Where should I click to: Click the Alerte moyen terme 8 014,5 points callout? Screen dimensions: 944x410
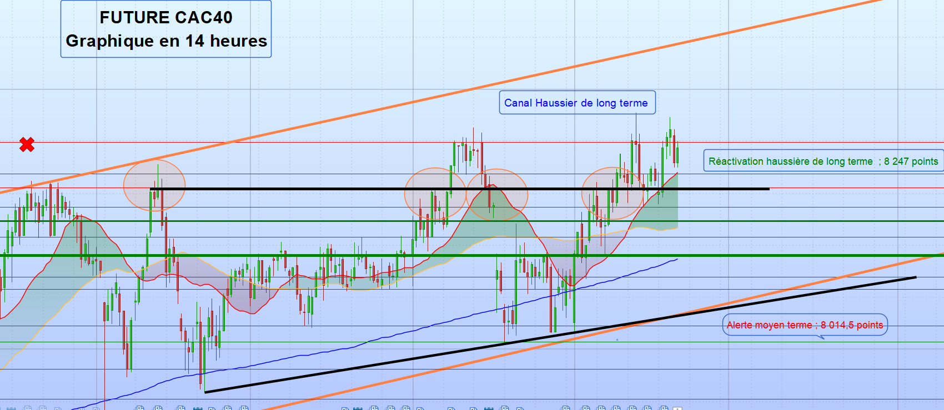[804, 325]
